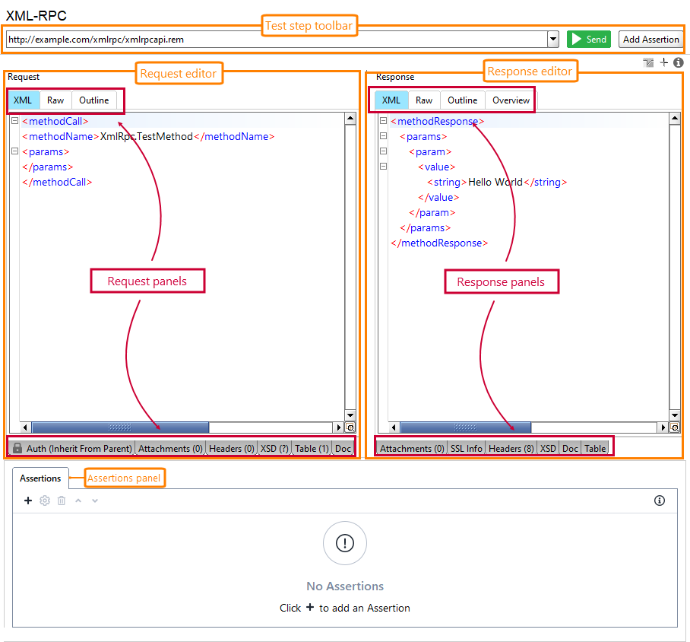Click the add assertion plus icon
The width and height of the screenshot is (690, 642).
pos(27,501)
